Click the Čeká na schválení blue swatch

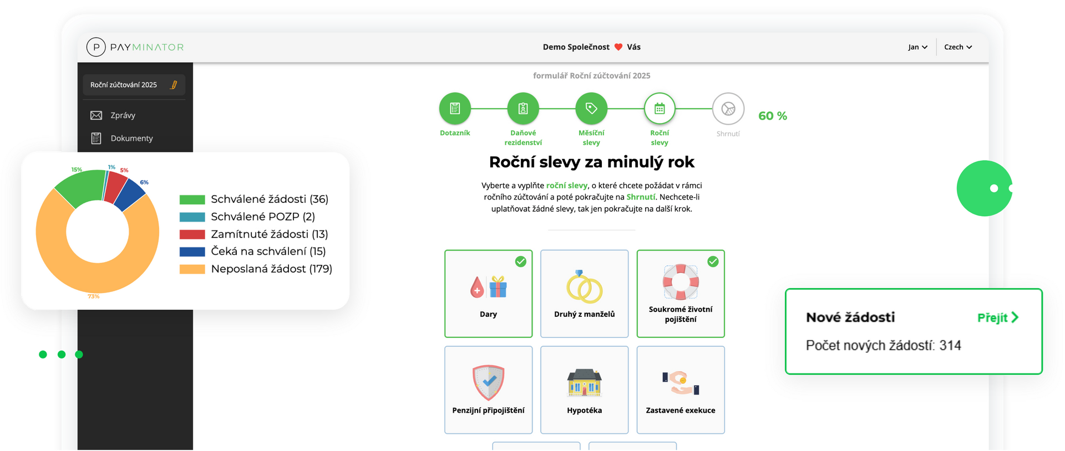coord(192,252)
